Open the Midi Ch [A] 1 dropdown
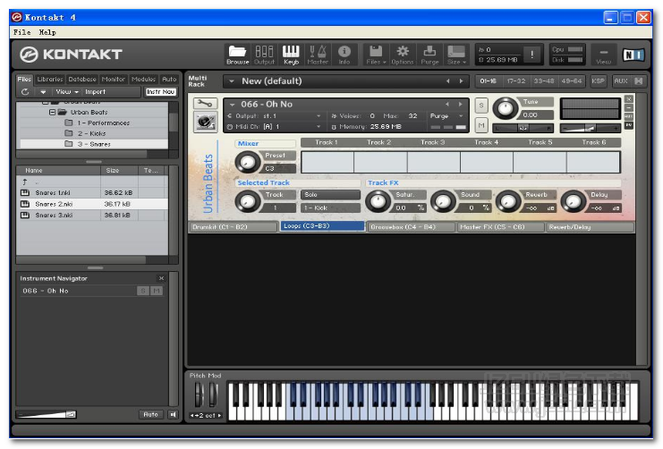The image size is (663, 449). (x=319, y=127)
